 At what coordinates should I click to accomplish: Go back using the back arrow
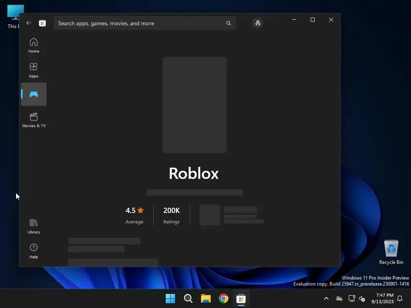point(29,23)
